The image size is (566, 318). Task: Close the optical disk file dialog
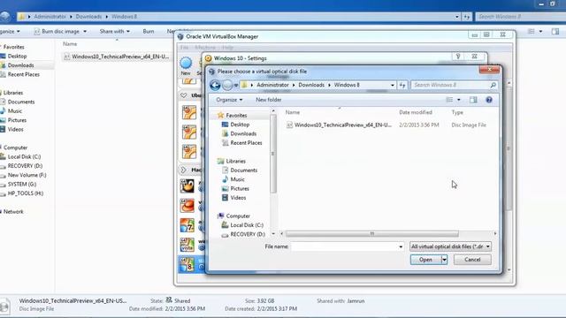(489, 69)
